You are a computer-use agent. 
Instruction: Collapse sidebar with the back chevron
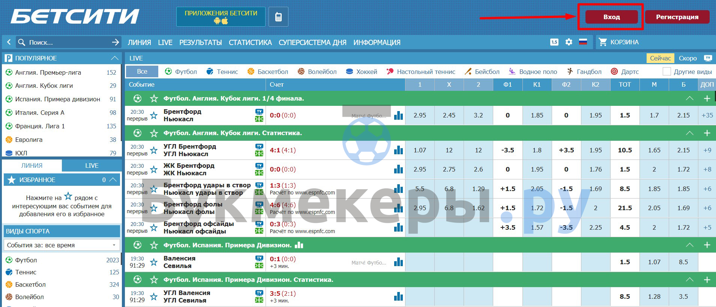(x=9, y=42)
